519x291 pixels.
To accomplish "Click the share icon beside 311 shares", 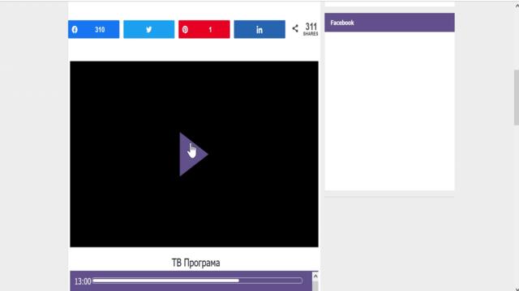I will (295, 28).
